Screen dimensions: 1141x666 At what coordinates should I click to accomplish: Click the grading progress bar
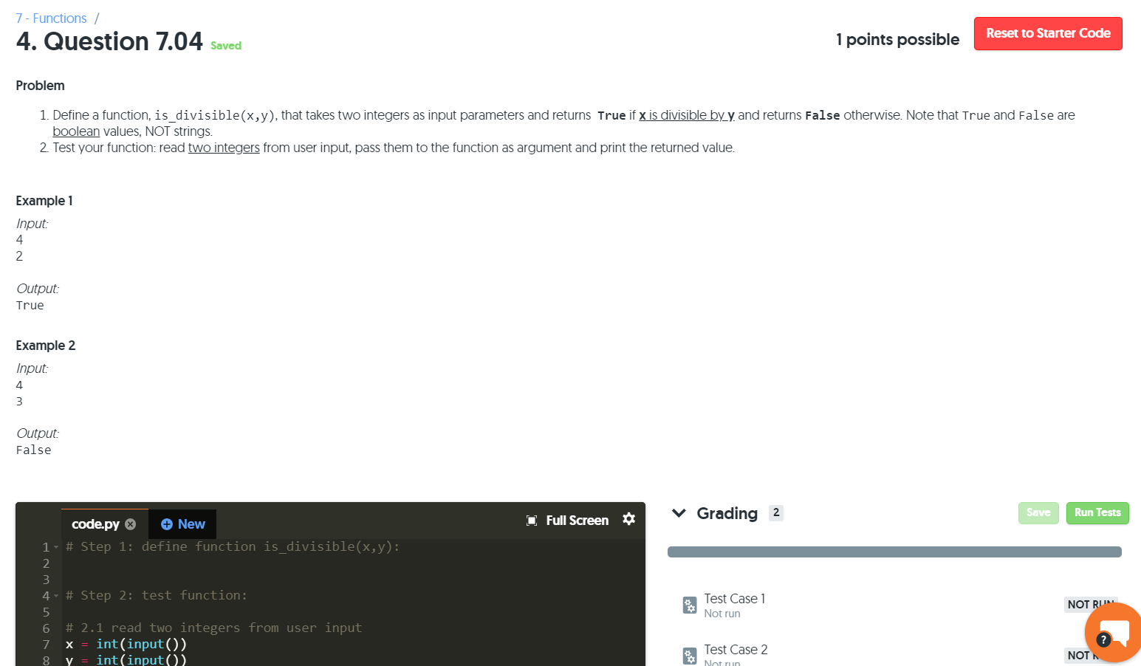pos(894,551)
